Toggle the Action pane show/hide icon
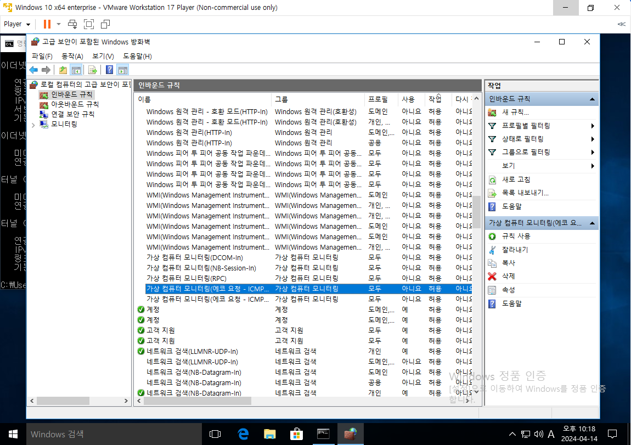The width and height of the screenshot is (631, 445). (x=123, y=70)
